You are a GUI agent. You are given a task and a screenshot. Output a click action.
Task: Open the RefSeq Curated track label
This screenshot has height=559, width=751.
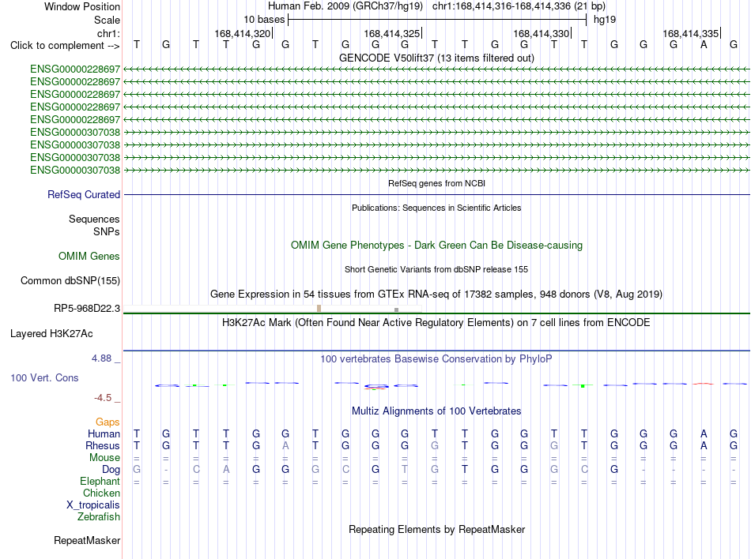pos(83,194)
